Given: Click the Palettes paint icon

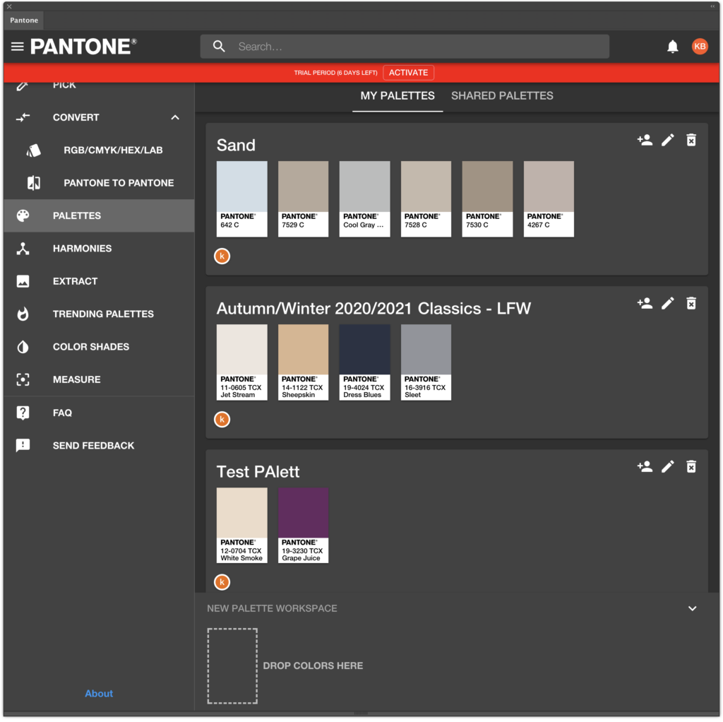Looking at the screenshot, I should point(23,216).
